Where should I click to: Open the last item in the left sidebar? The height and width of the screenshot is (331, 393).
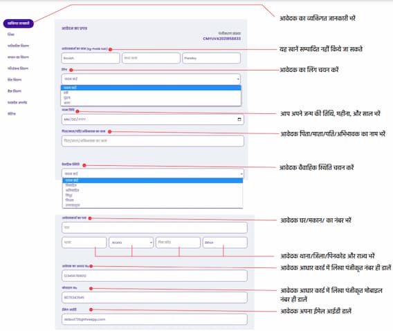12,113
